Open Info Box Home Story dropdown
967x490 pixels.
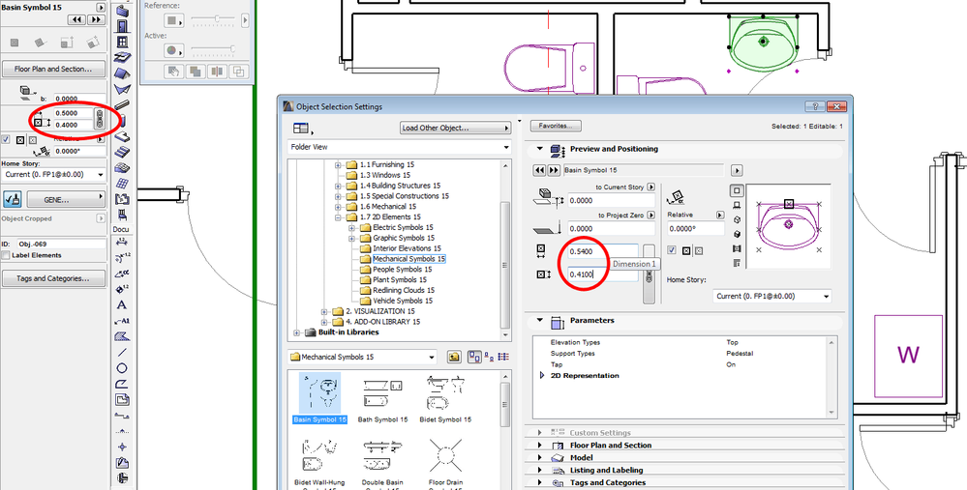[x=53, y=175]
